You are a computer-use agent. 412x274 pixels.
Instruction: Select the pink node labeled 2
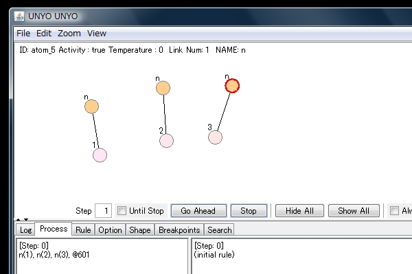pos(166,140)
